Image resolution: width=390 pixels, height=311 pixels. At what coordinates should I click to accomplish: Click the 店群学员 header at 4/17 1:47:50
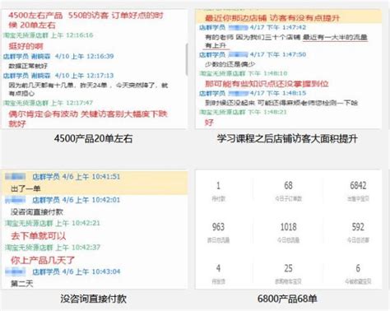point(253,54)
